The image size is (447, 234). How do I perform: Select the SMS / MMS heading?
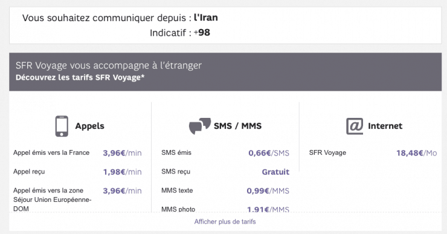(238, 126)
